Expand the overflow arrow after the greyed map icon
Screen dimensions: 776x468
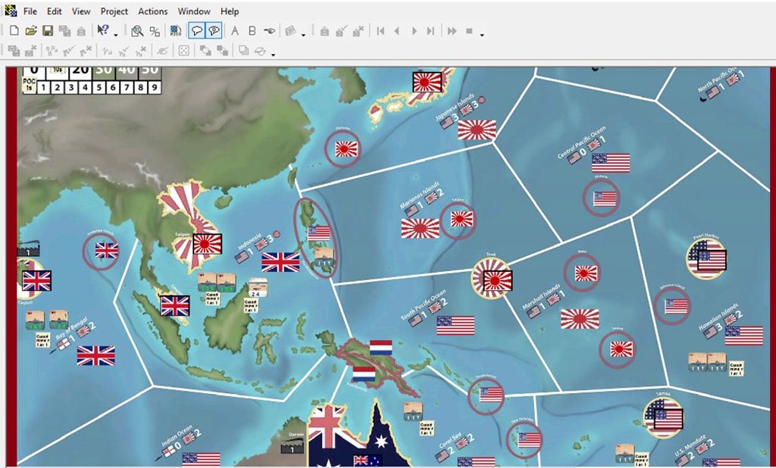point(303,35)
